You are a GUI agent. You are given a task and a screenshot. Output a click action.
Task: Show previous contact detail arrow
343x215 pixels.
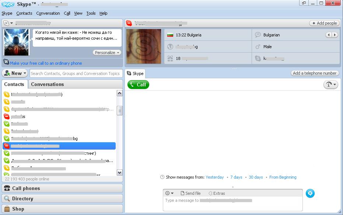point(329,35)
